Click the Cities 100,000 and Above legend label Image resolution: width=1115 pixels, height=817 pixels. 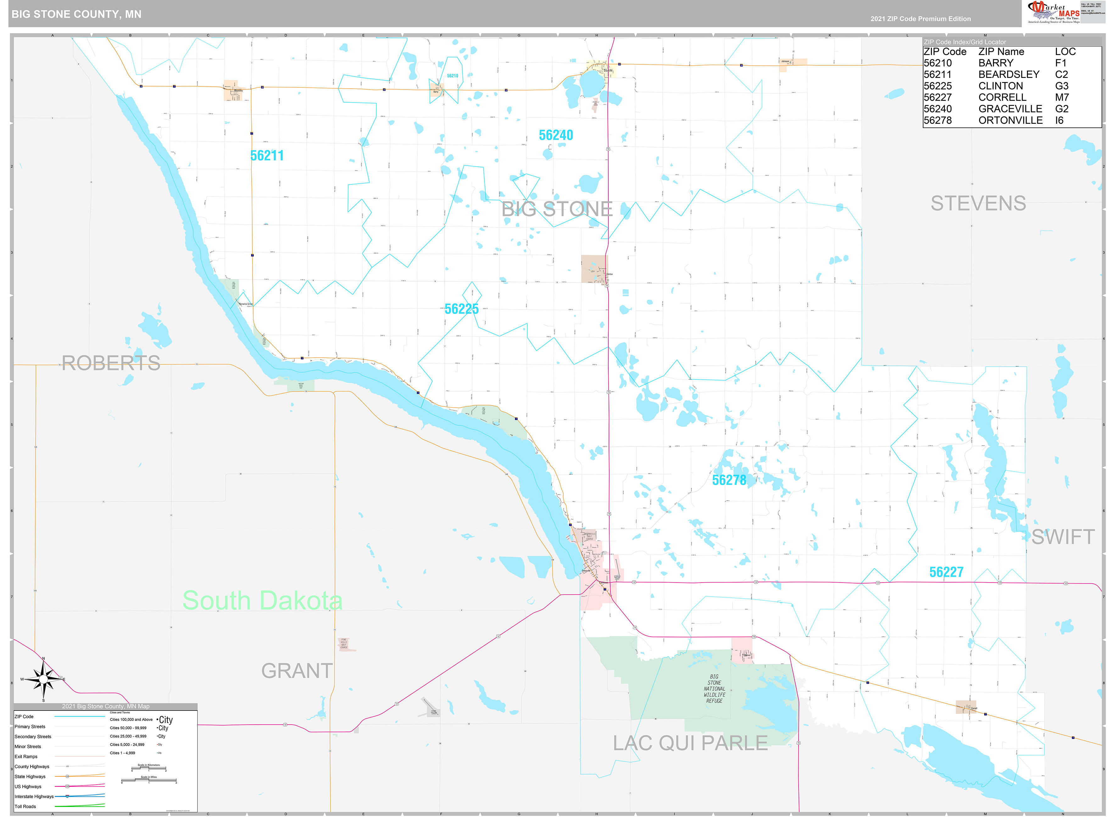(x=131, y=720)
